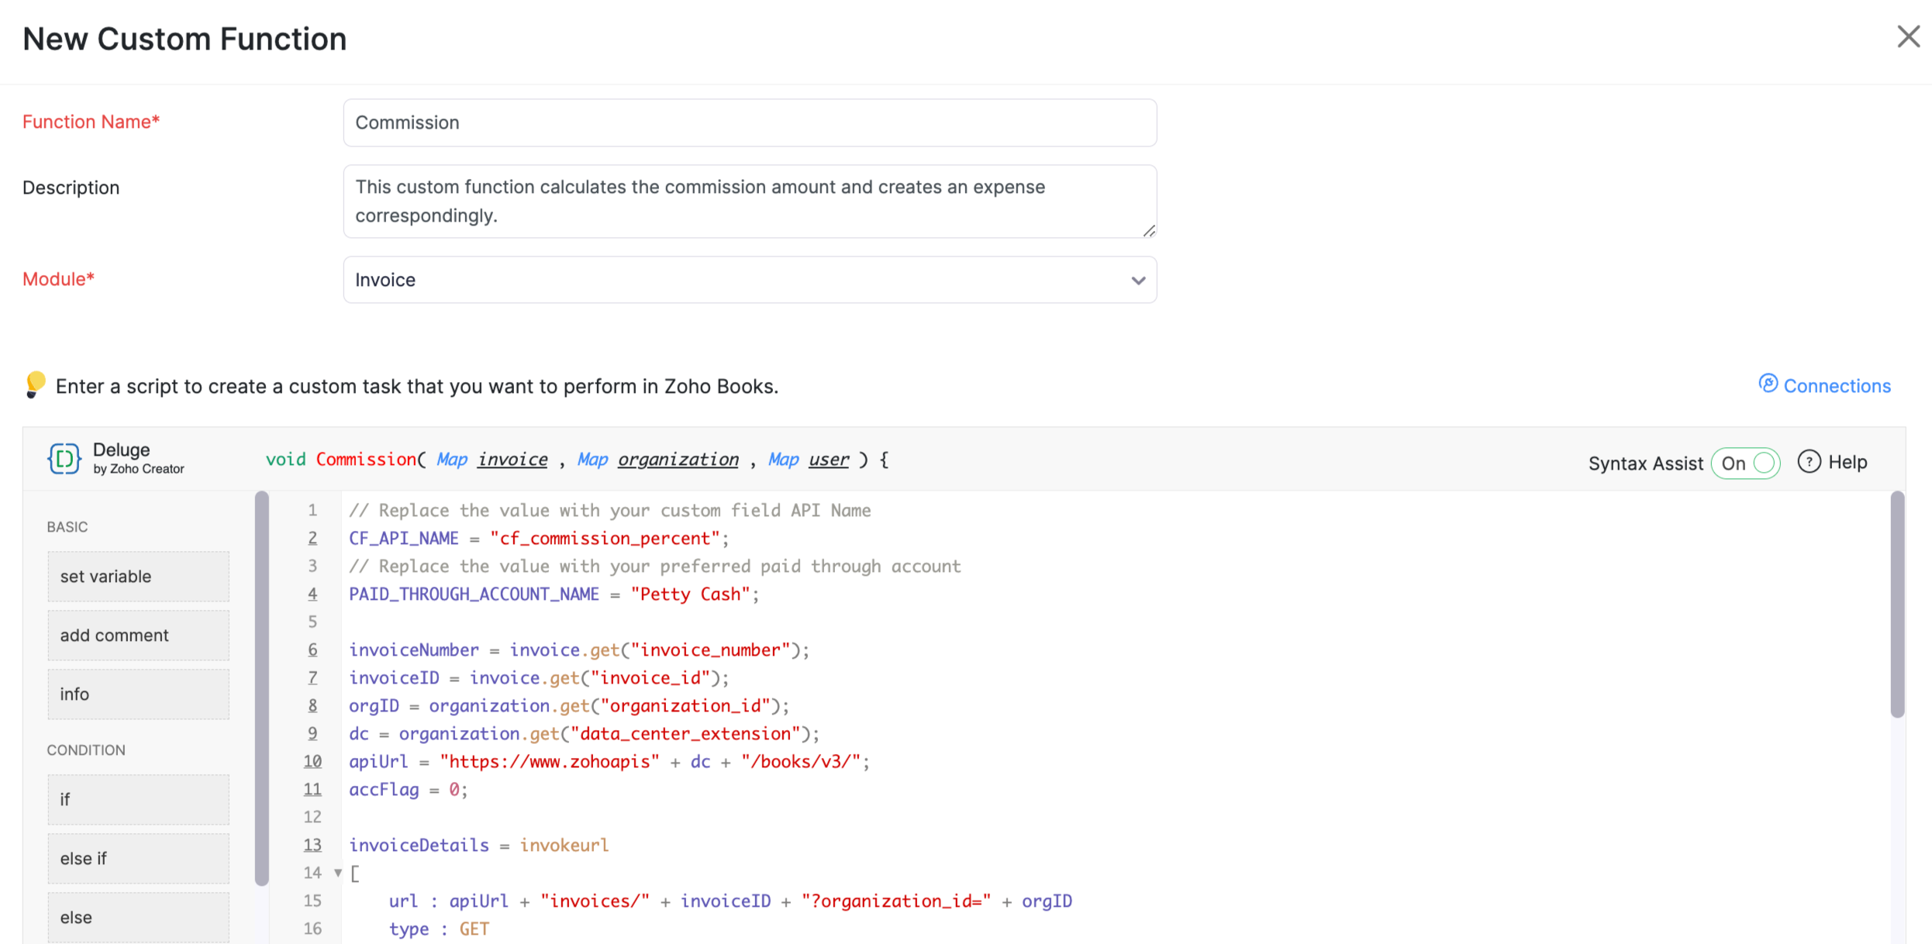Image resolution: width=1932 pixels, height=944 pixels.
Task: Choose the 'info' Basic task block
Action: [x=138, y=694]
